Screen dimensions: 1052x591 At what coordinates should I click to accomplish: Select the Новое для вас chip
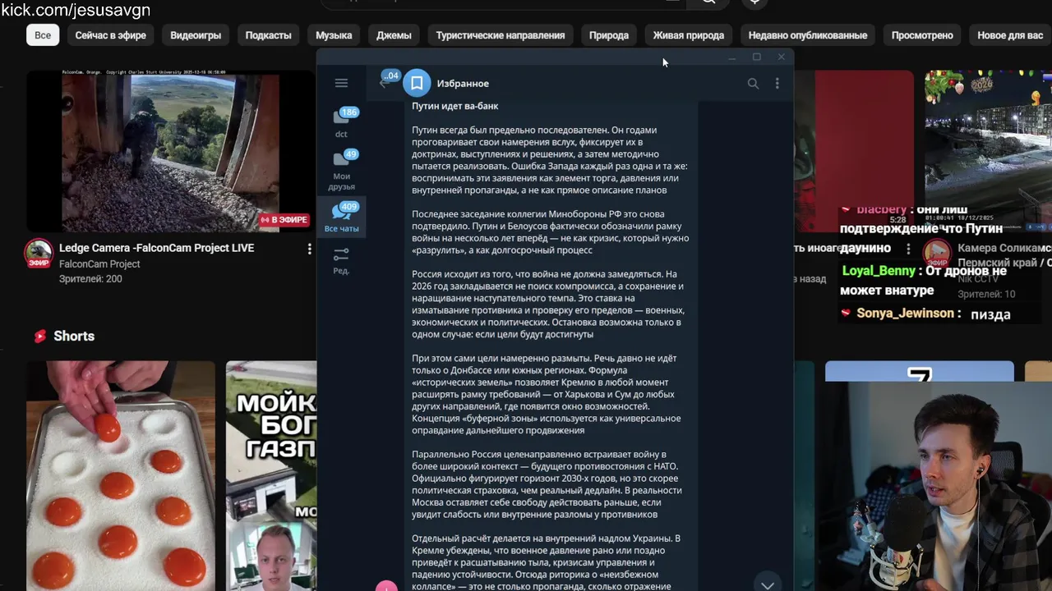pyautogui.click(x=1010, y=35)
